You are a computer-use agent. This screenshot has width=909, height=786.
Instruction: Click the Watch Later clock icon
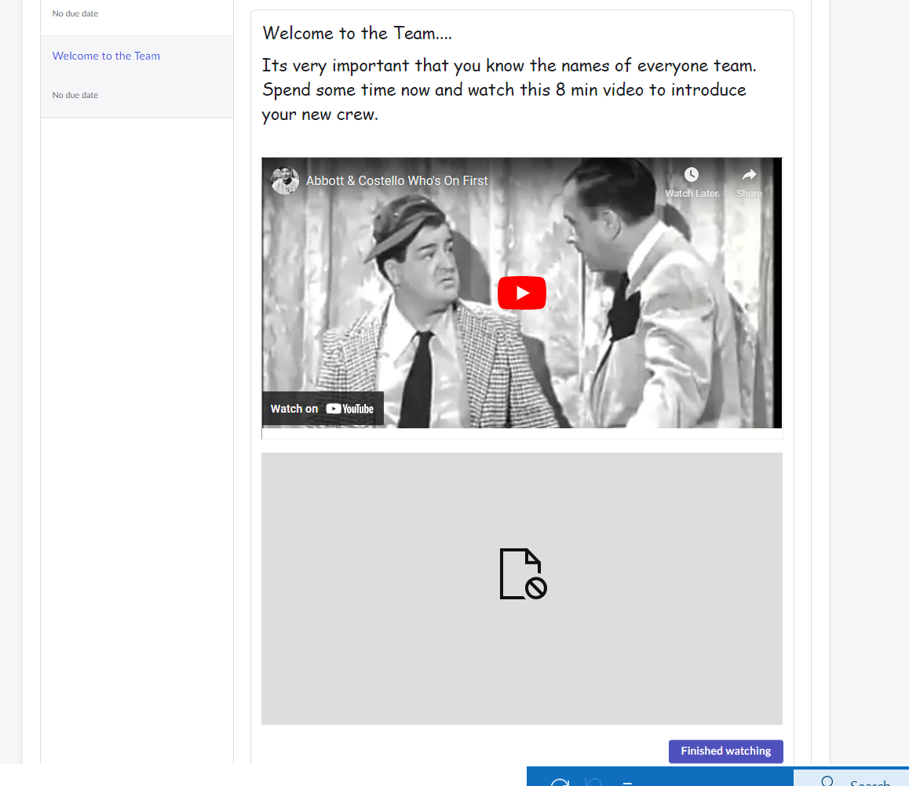(691, 174)
